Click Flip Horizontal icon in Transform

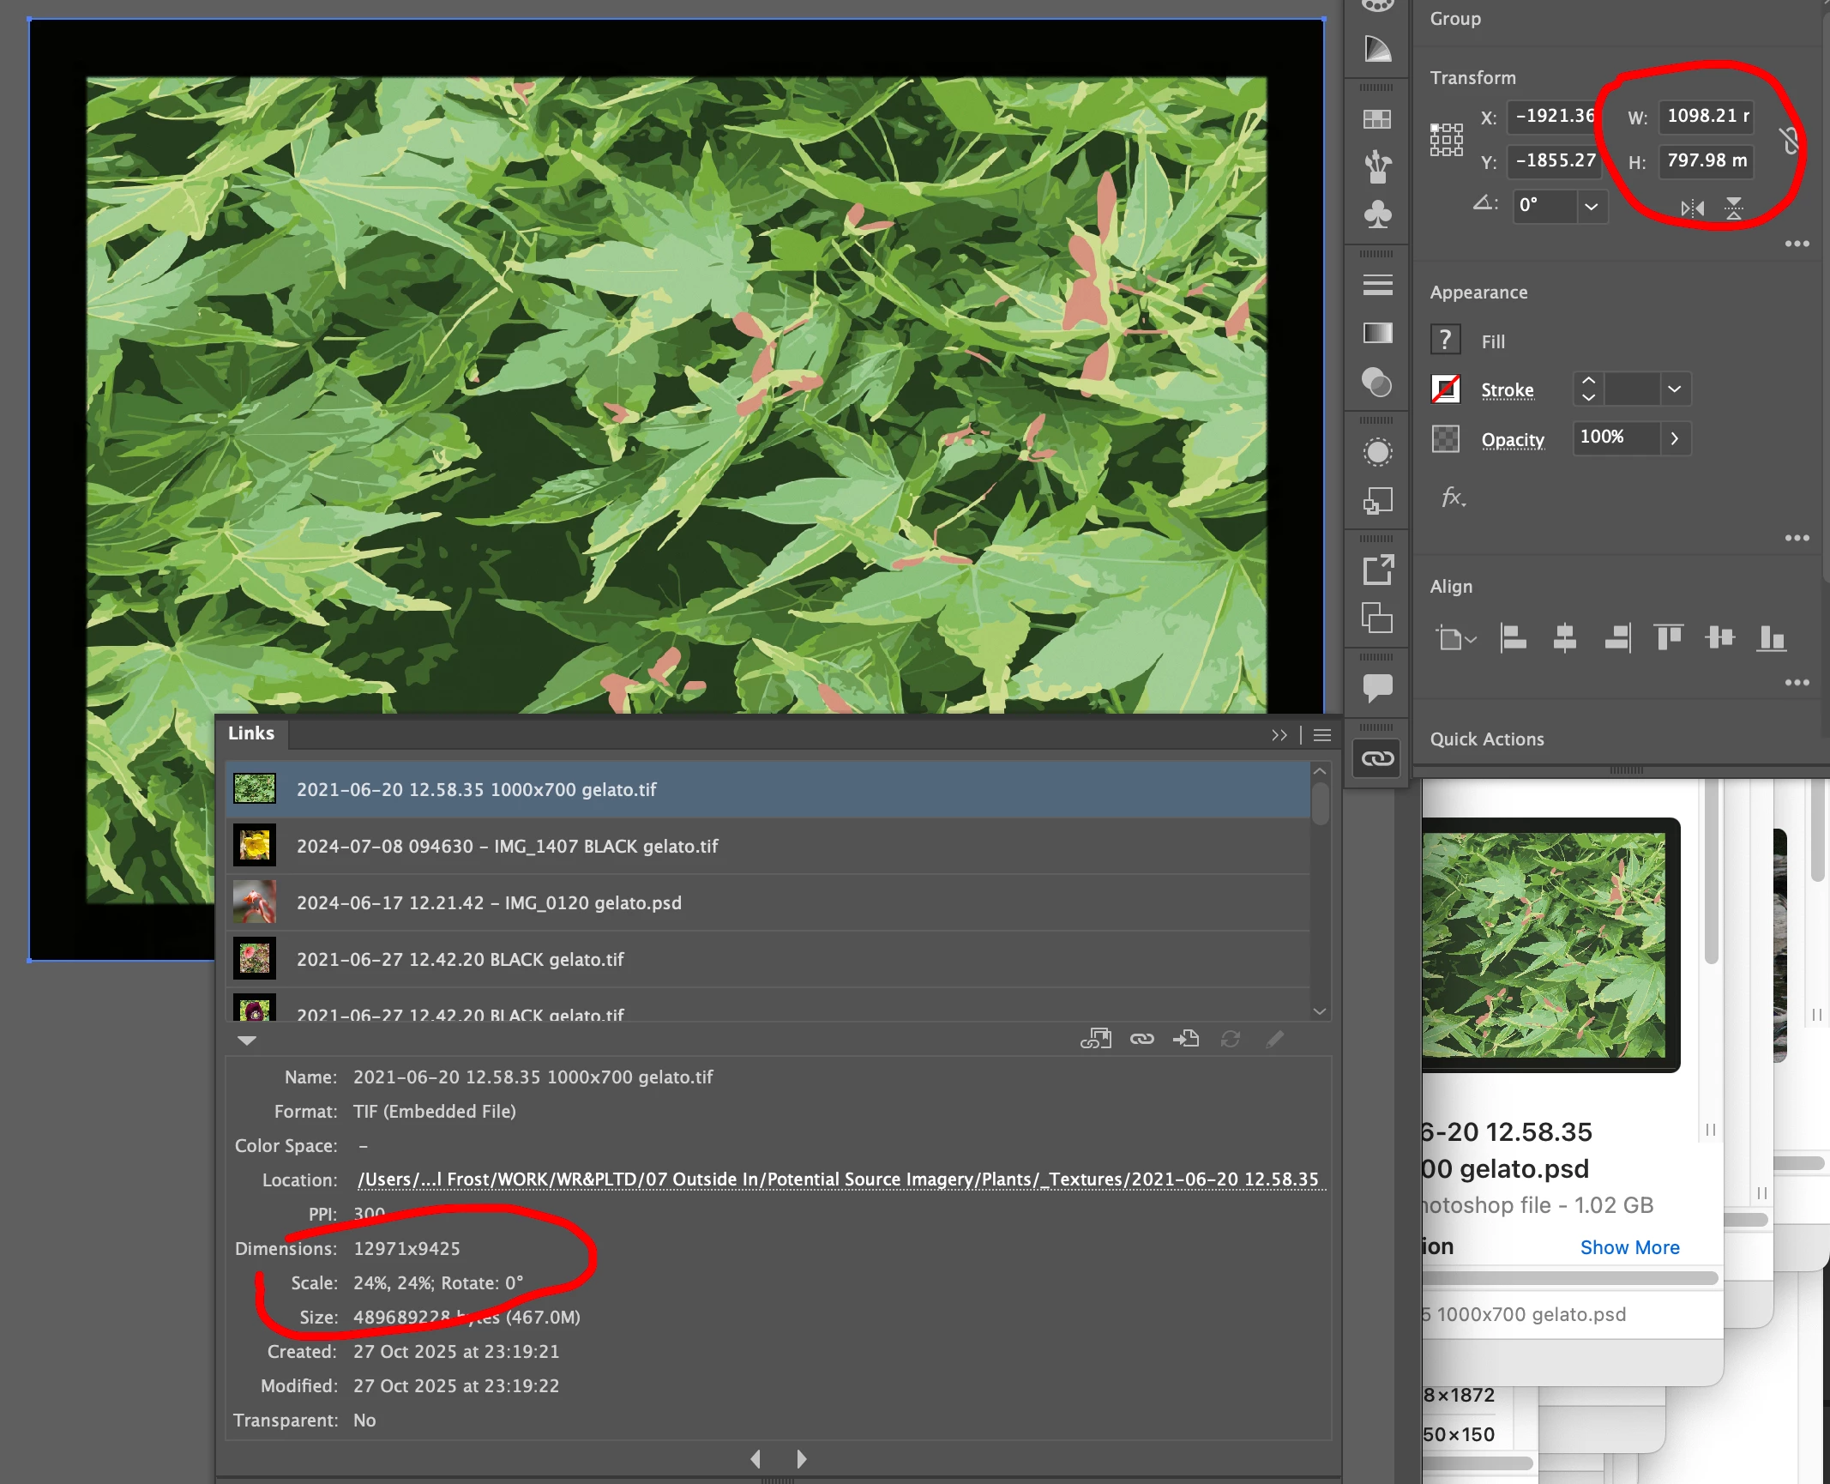[x=1692, y=208]
